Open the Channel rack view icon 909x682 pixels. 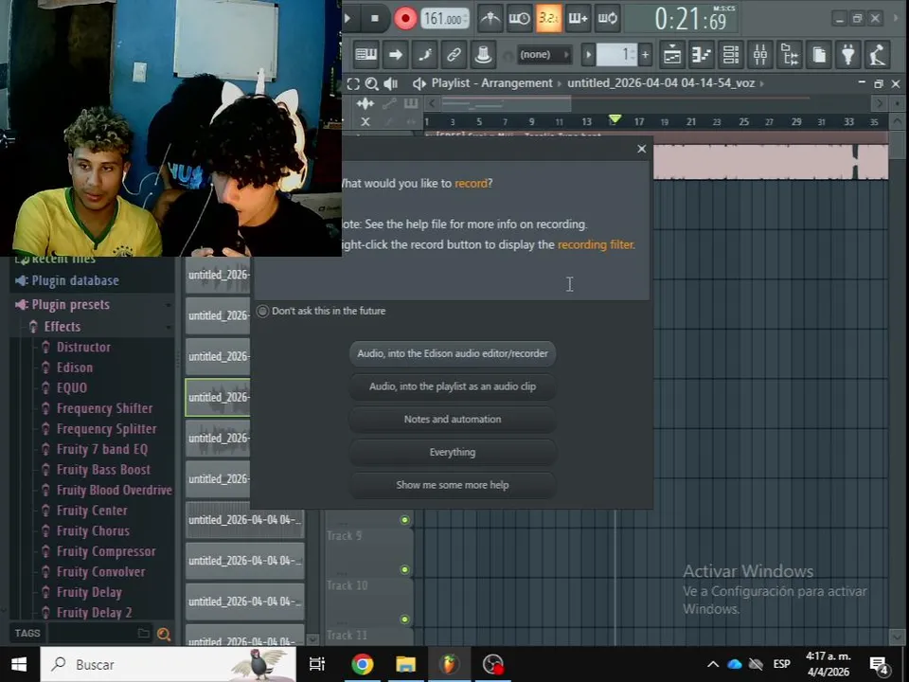(730, 55)
